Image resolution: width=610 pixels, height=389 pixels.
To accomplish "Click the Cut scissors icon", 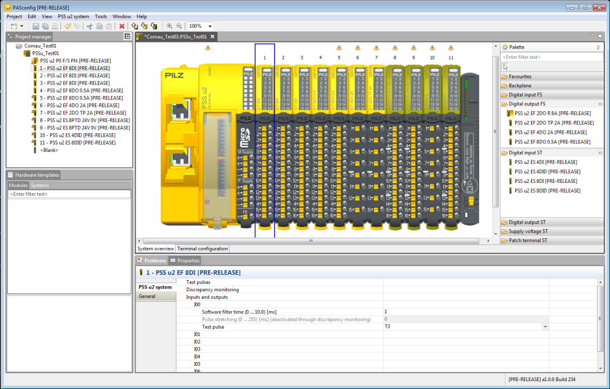I will pos(89,26).
